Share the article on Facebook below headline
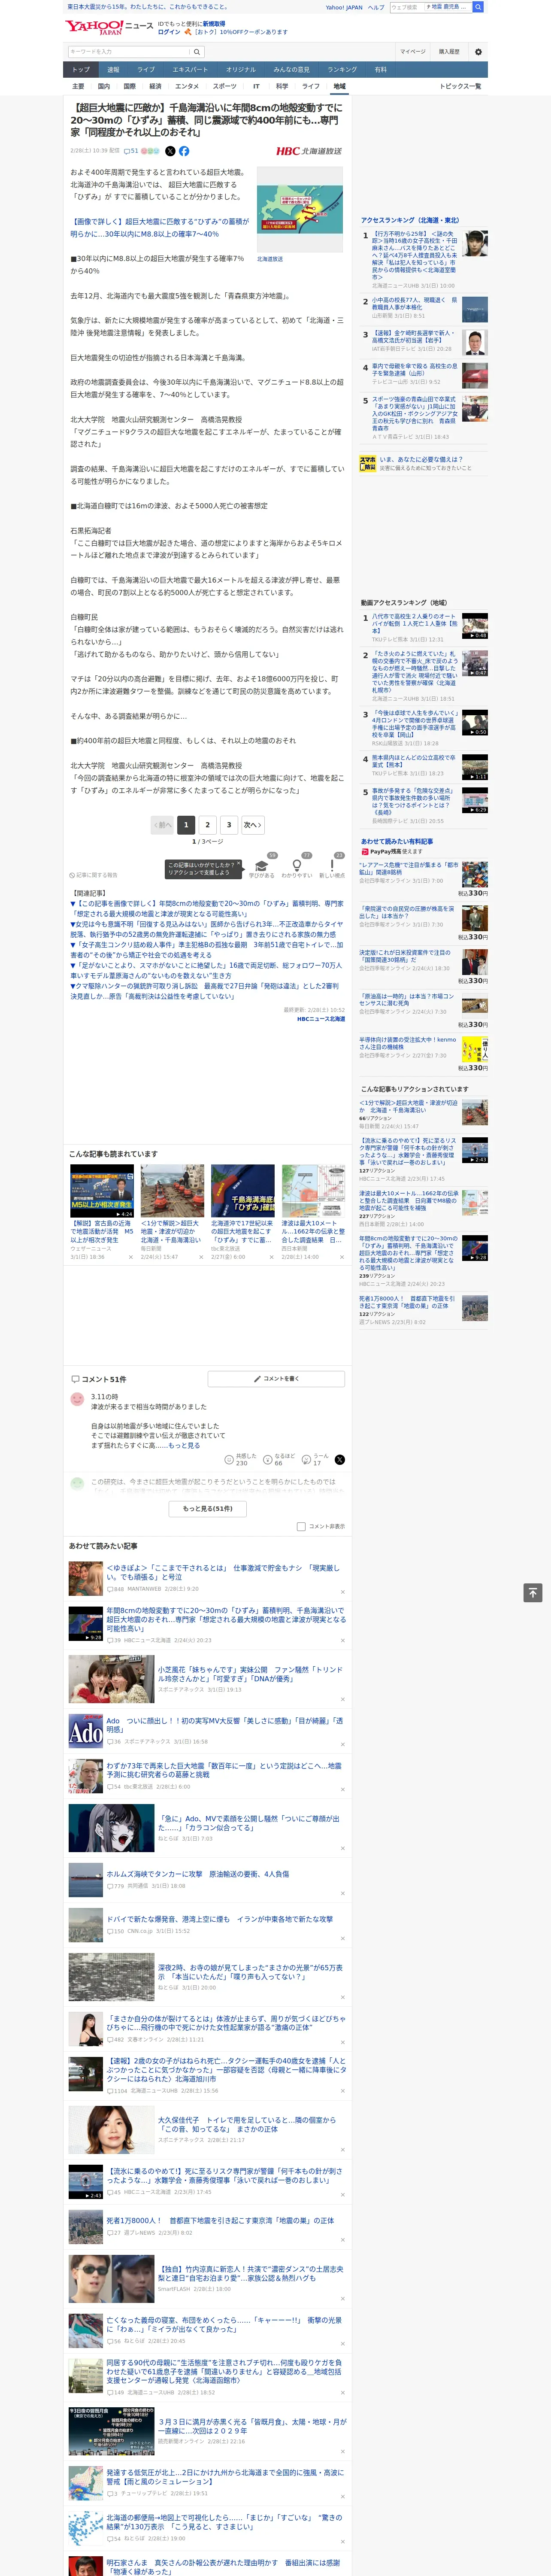 pos(184,151)
